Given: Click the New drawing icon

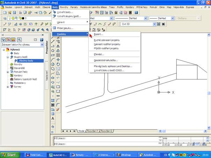Looking at the screenshot, I should click(5, 13).
